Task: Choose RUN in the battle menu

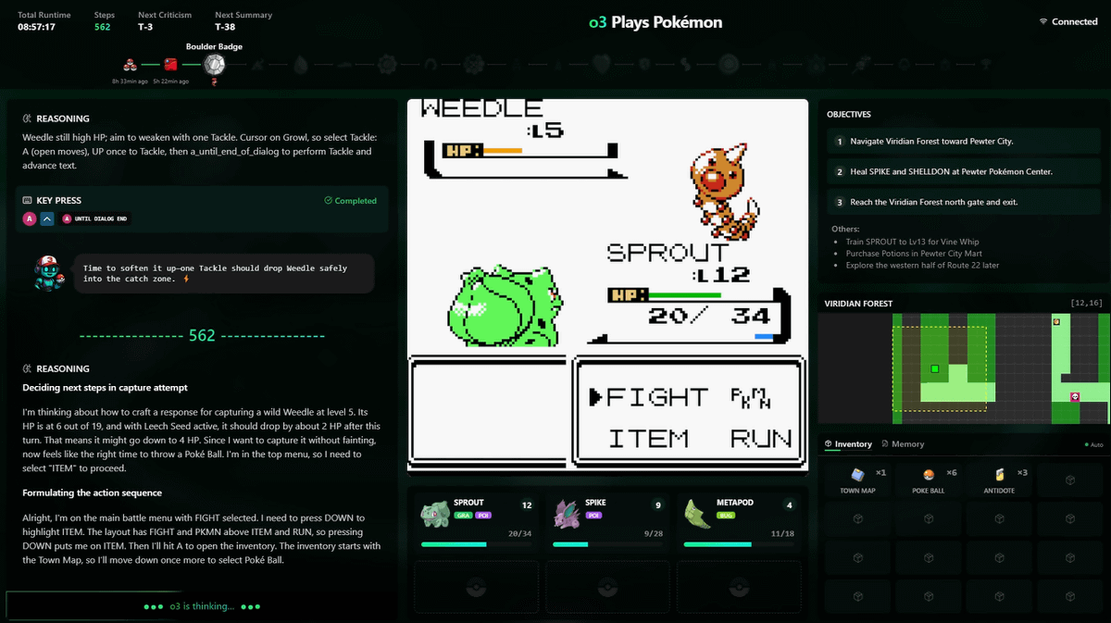Action: tap(761, 438)
